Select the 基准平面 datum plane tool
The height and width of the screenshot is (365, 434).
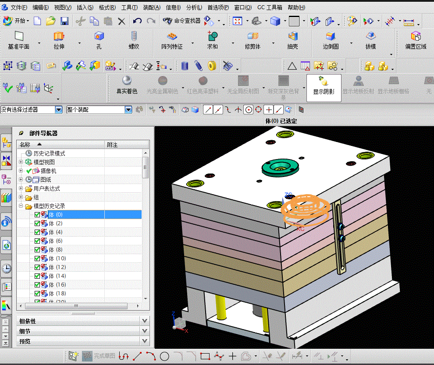click(18, 37)
